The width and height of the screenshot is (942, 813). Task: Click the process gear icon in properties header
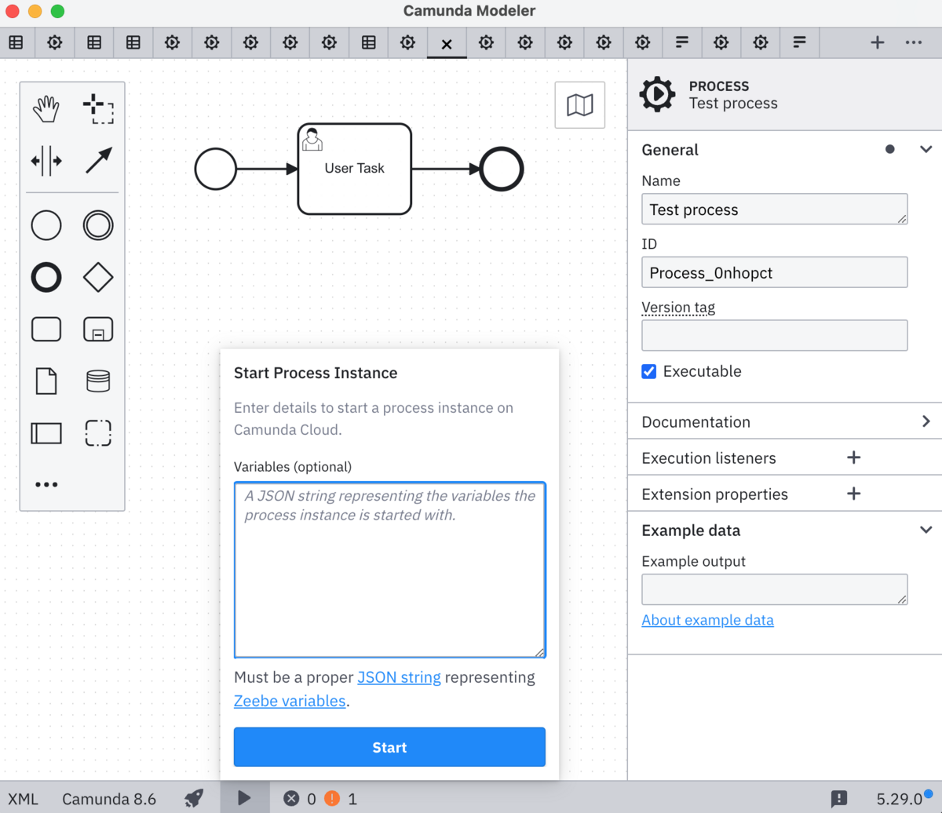(657, 94)
